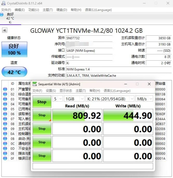
Task: Open 语言(L)(Language) menu in CrystalDiskInfo
Action: click(x=98, y=10)
